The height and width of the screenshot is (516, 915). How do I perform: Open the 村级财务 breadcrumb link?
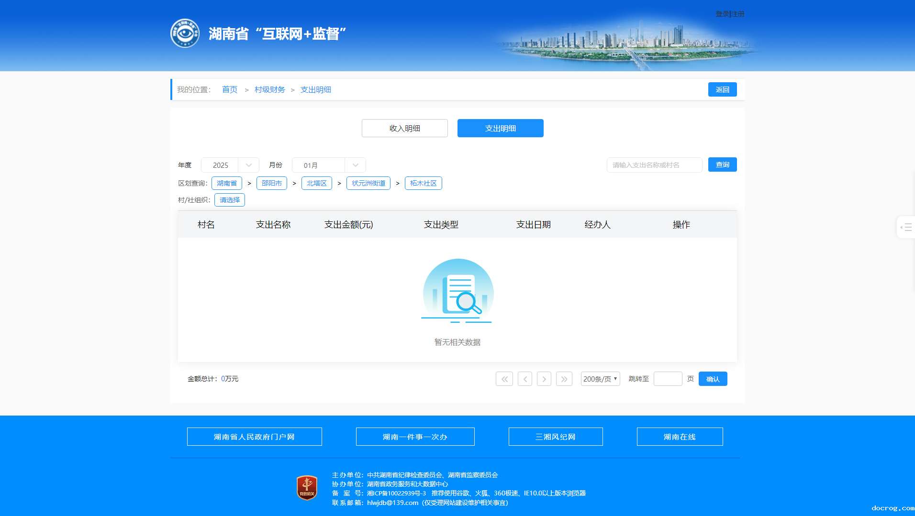269,89
